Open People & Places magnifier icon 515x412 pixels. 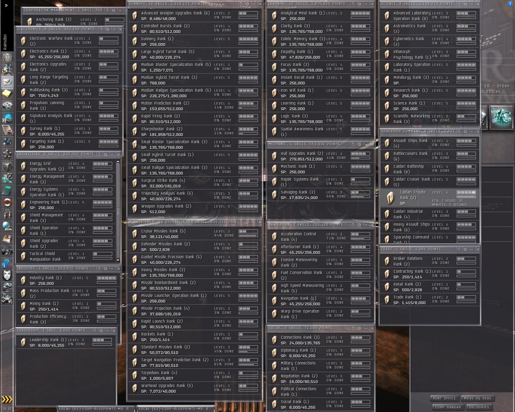7,70
